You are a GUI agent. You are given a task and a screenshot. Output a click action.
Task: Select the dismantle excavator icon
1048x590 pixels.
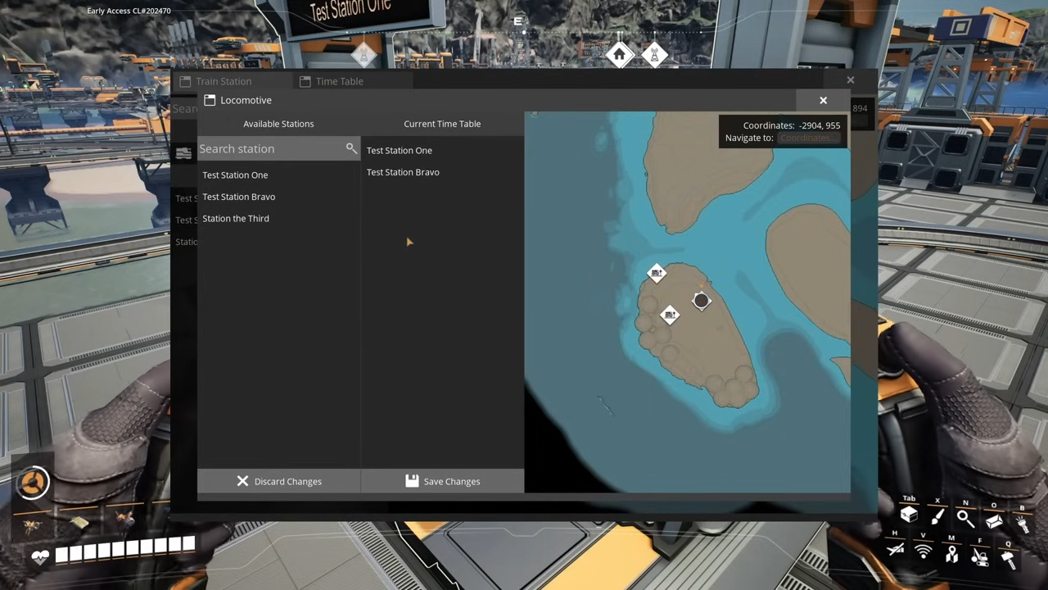979,557
